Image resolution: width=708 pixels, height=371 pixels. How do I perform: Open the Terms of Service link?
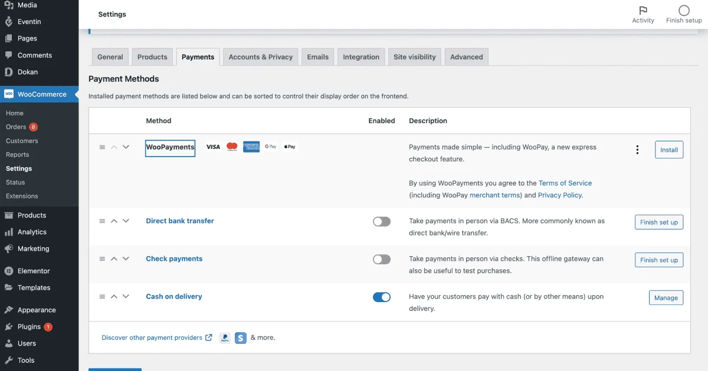click(x=565, y=183)
